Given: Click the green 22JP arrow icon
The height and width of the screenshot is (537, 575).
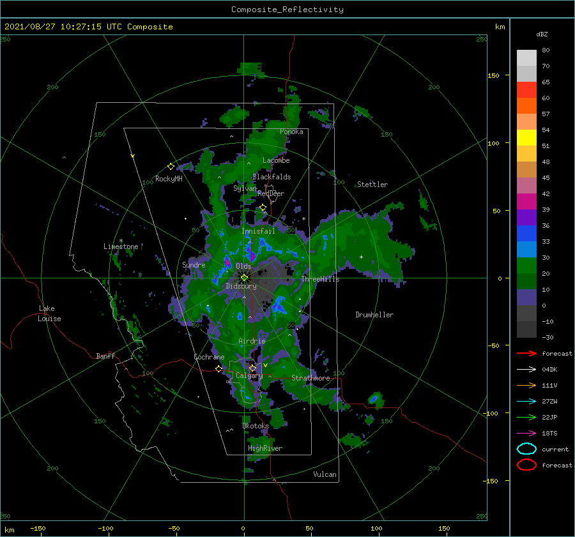Looking at the screenshot, I should click(526, 417).
